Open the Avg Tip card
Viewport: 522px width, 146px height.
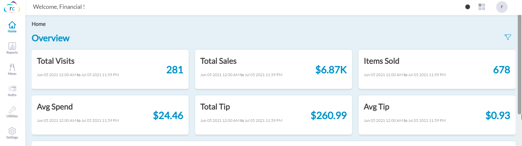437,115
